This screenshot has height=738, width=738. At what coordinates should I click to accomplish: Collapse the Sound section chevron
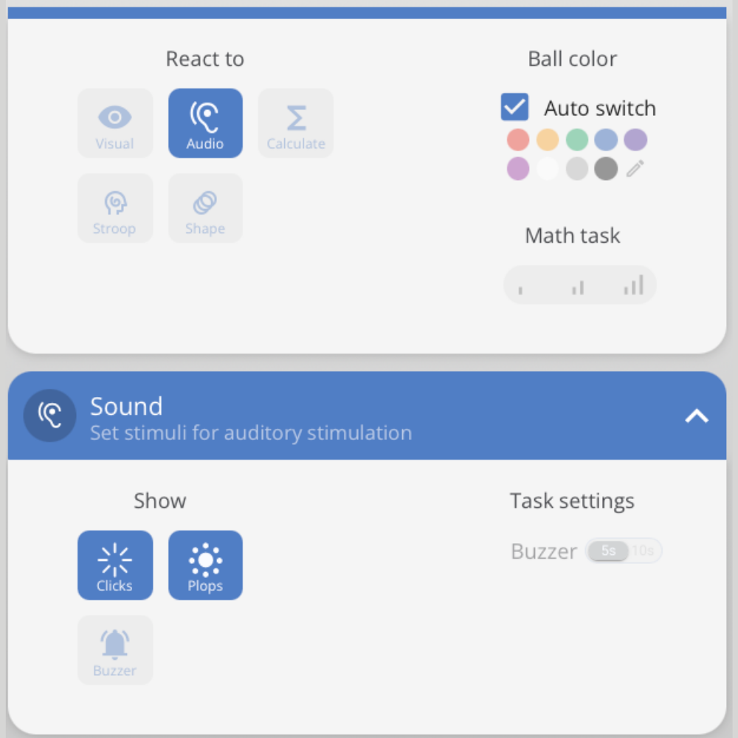click(x=696, y=416)
